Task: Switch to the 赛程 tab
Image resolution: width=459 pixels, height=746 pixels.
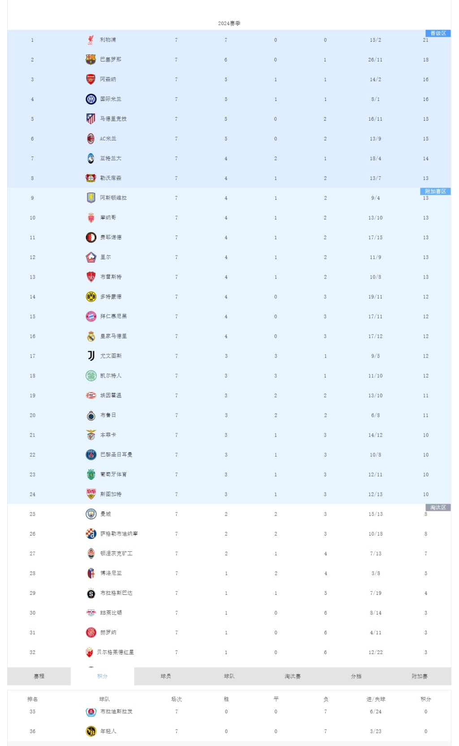Action: 39,676
